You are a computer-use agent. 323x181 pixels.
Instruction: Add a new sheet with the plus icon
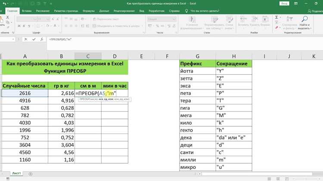[31, 174]
